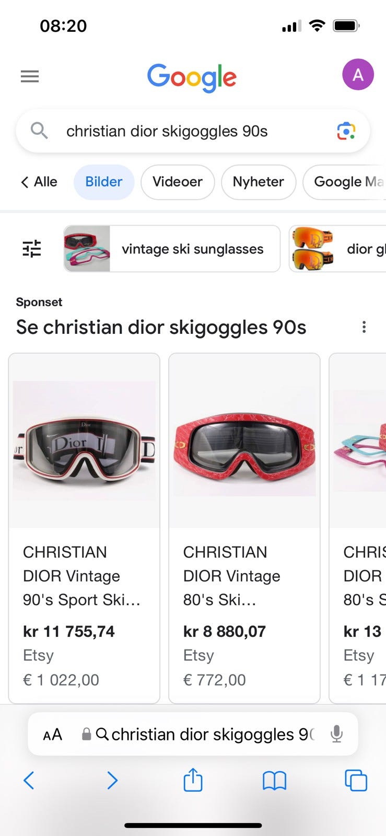Open Safari bookmarks book icon
Viewport: 386px width, 836px height.
(x=274, y=781)
